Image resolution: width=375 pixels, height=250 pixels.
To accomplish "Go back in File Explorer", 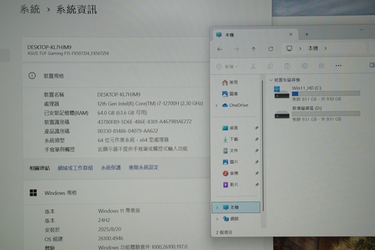I will pyautogui.click(x=220, y=49).
